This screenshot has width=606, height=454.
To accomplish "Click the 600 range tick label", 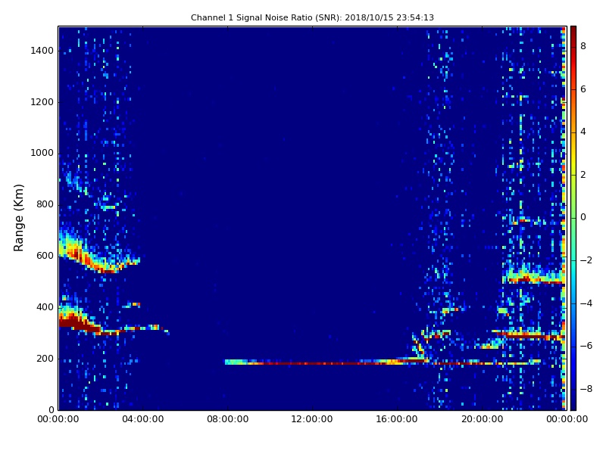I will (x=45, y=256).
